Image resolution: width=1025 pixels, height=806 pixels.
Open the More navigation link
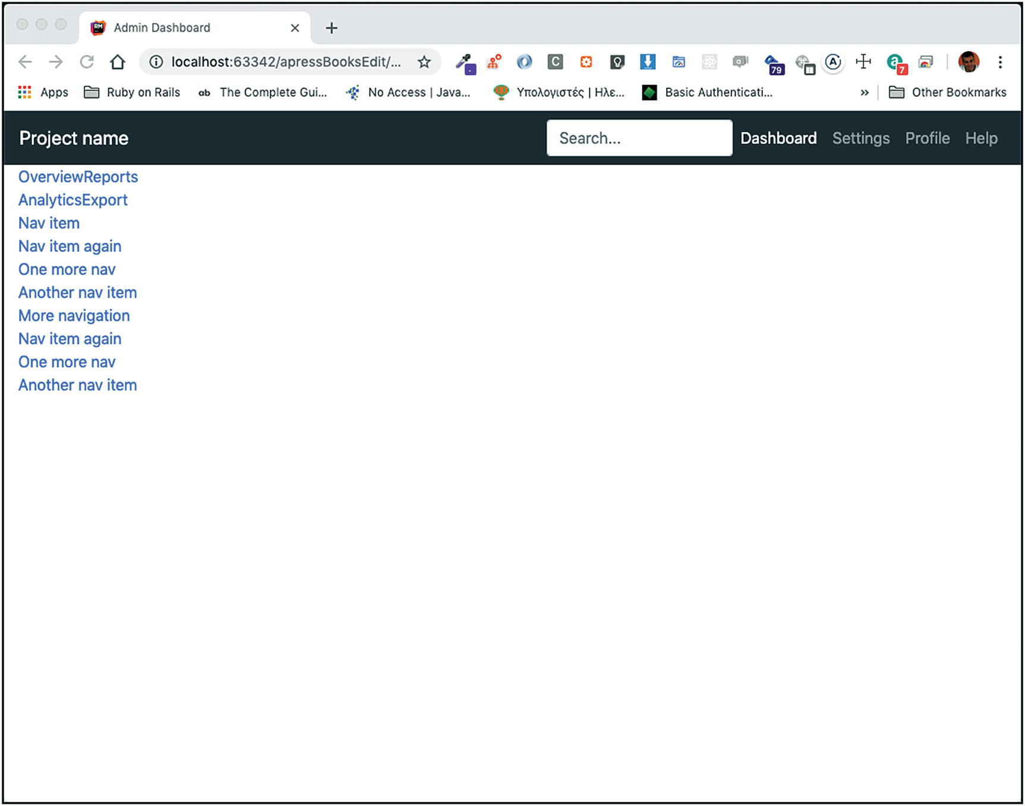[x=74, y=315]
